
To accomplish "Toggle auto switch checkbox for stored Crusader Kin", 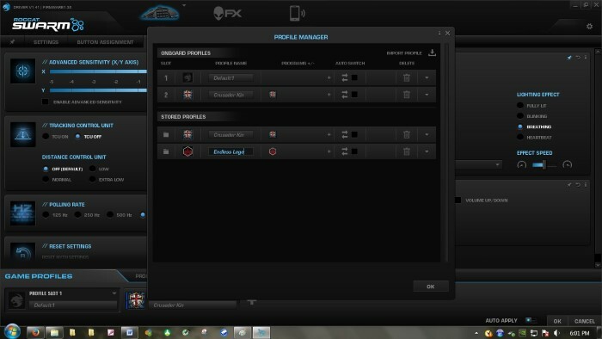I will [x=354, y=135].
